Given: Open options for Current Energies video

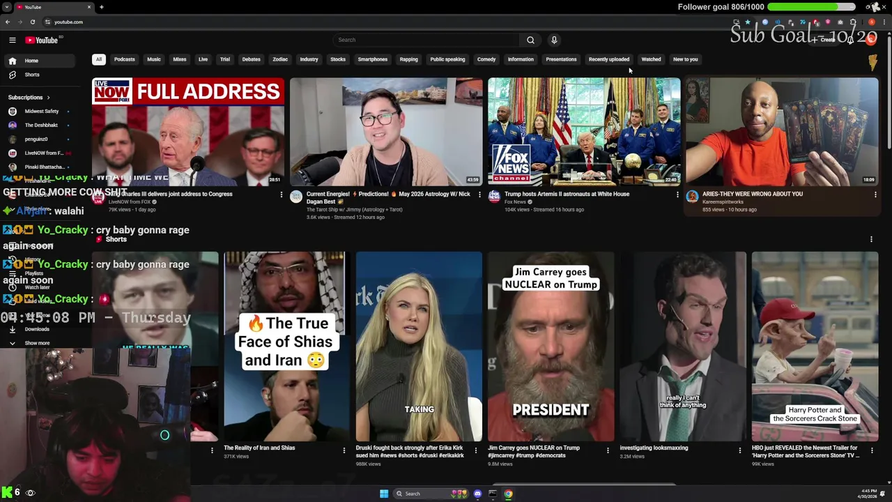Looking at the screenshot, I should click(x=479, y=195).
